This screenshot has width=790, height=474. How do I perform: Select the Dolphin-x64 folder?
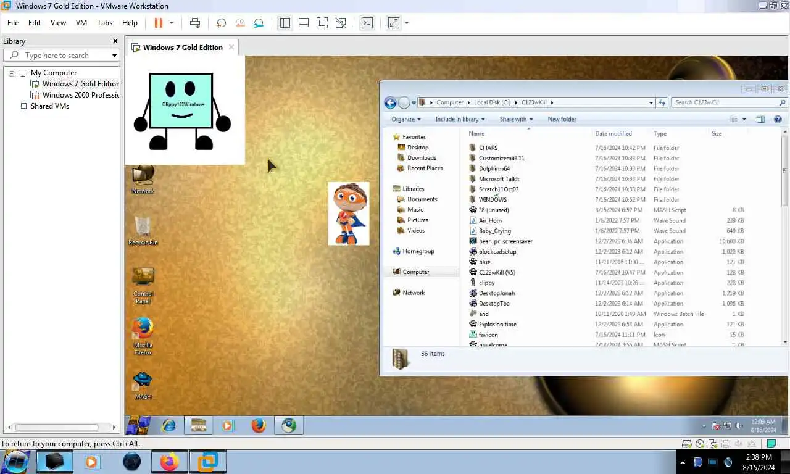tap(494, 168)
